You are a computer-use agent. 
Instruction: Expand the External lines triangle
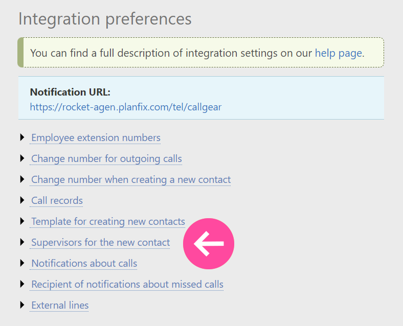pyautogui.click(x=22, y=305)
